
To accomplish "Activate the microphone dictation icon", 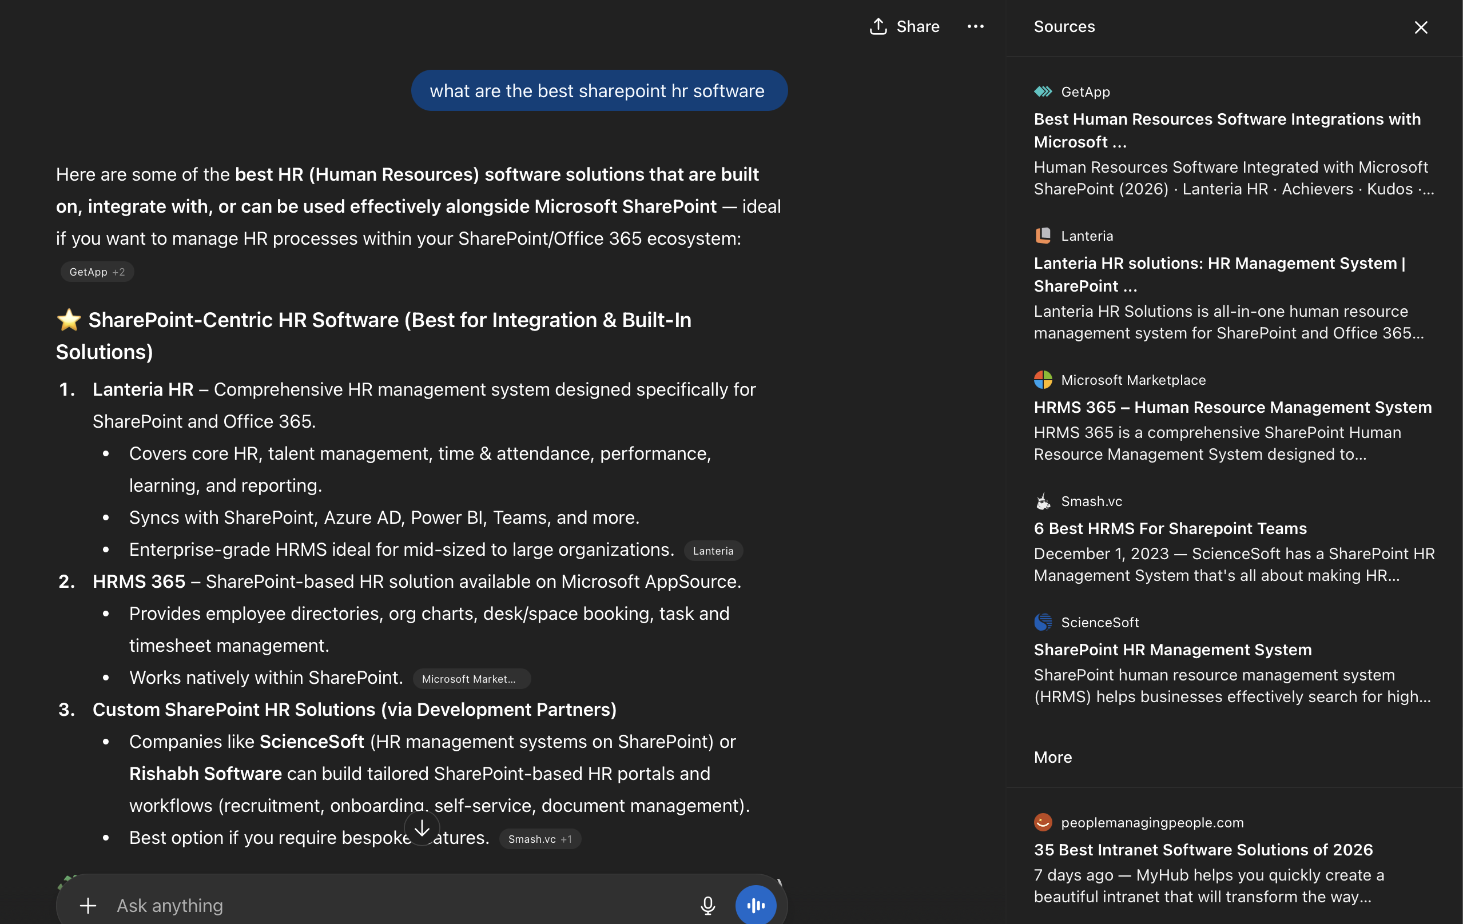I will [x=708, y=905].
